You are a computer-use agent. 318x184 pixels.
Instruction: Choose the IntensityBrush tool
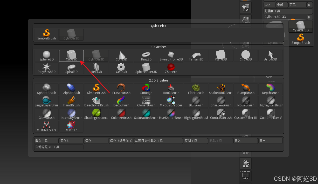tap(71, 114)
